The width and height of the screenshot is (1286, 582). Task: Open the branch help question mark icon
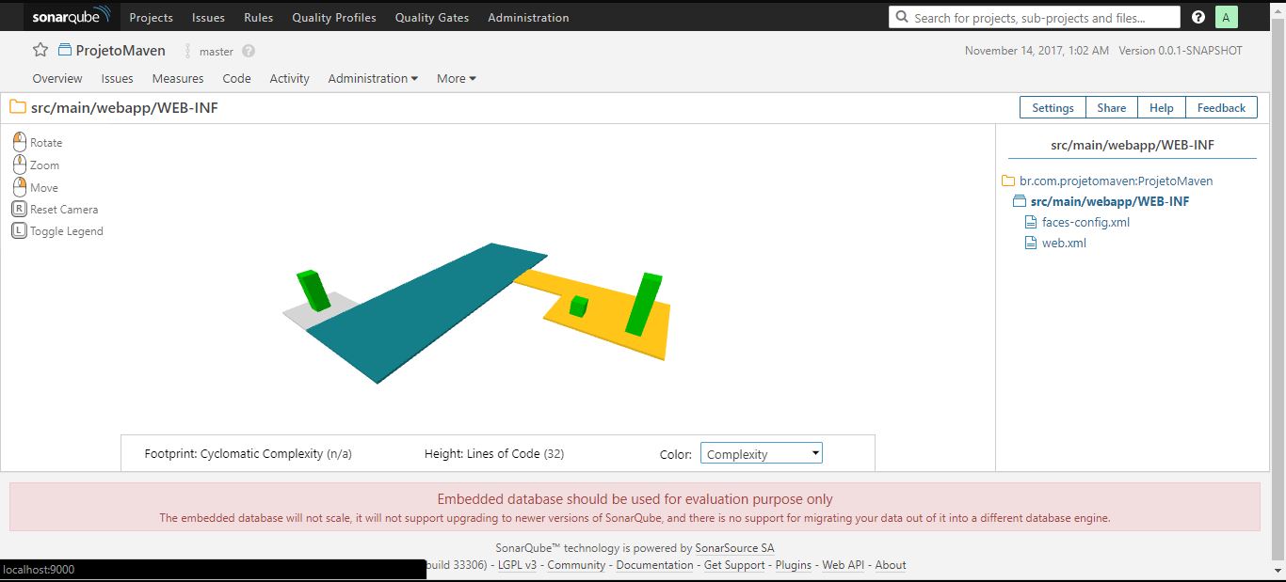coord(249,52)
